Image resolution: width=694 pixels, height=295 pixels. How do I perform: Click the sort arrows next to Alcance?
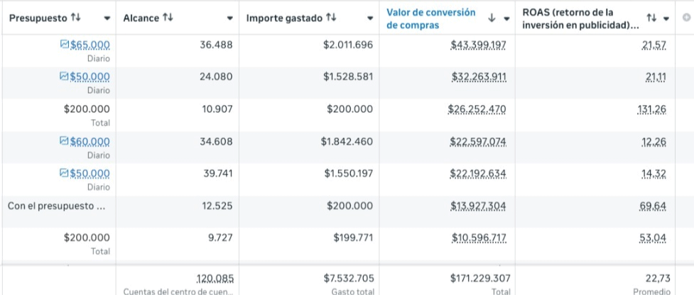pos(168,18)
